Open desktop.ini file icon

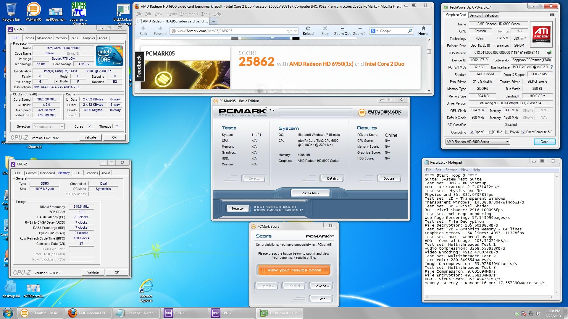[x=11, y=289]
